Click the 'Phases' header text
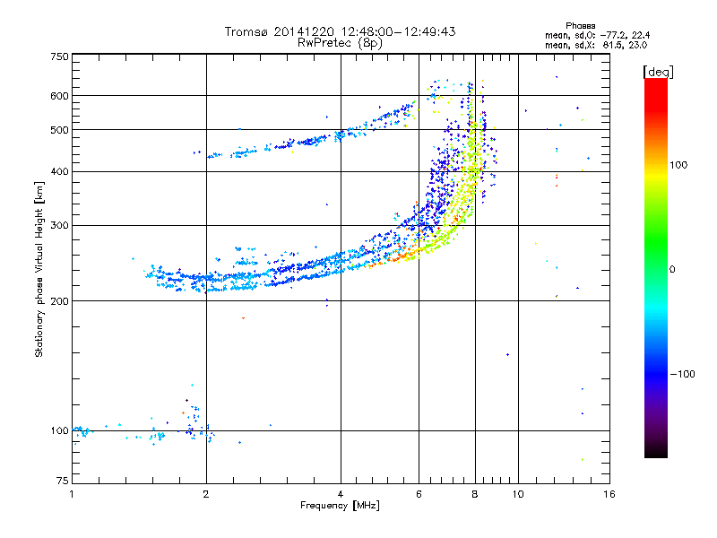 580,26
